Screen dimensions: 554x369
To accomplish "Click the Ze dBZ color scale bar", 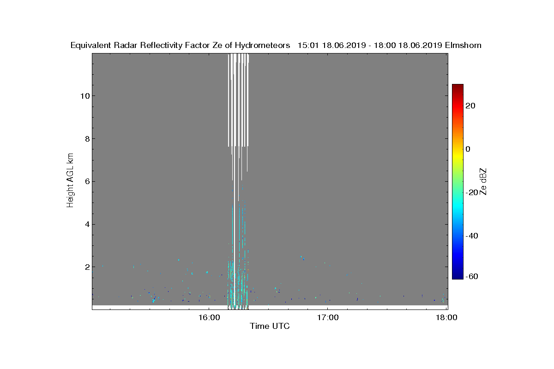I will 458,182.
